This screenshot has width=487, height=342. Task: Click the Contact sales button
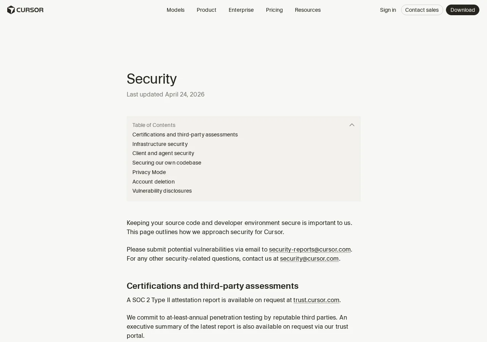point(422,10)
